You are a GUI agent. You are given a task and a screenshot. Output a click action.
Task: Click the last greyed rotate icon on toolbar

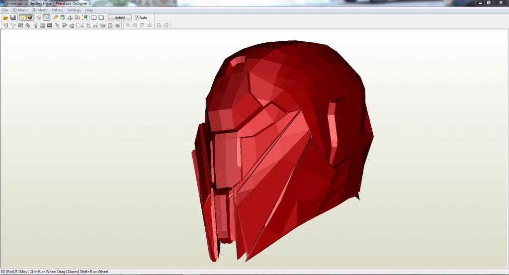[166, 25]
